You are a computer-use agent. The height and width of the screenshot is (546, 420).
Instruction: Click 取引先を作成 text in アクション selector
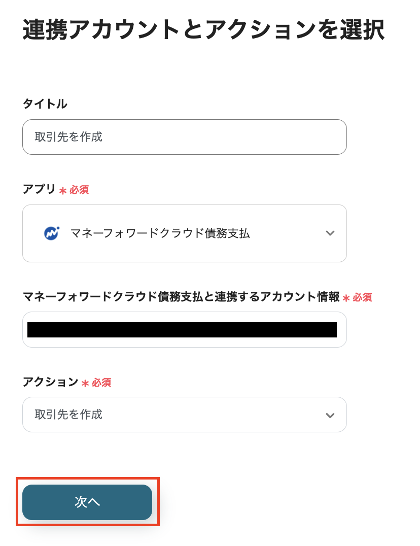[x=68, y=415]
